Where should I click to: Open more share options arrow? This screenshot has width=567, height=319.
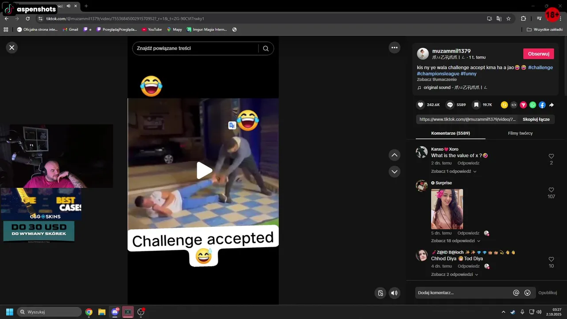point(551,105)
